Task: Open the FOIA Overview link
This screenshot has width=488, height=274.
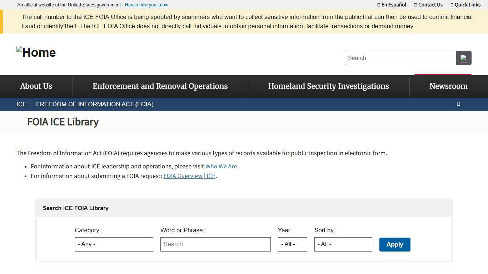Action: point(189,176)
